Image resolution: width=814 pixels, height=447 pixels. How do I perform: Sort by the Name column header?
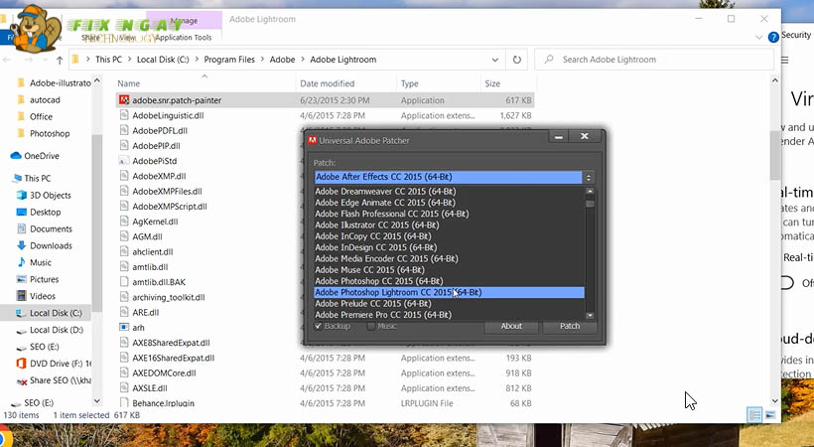(x=128, y=83)
